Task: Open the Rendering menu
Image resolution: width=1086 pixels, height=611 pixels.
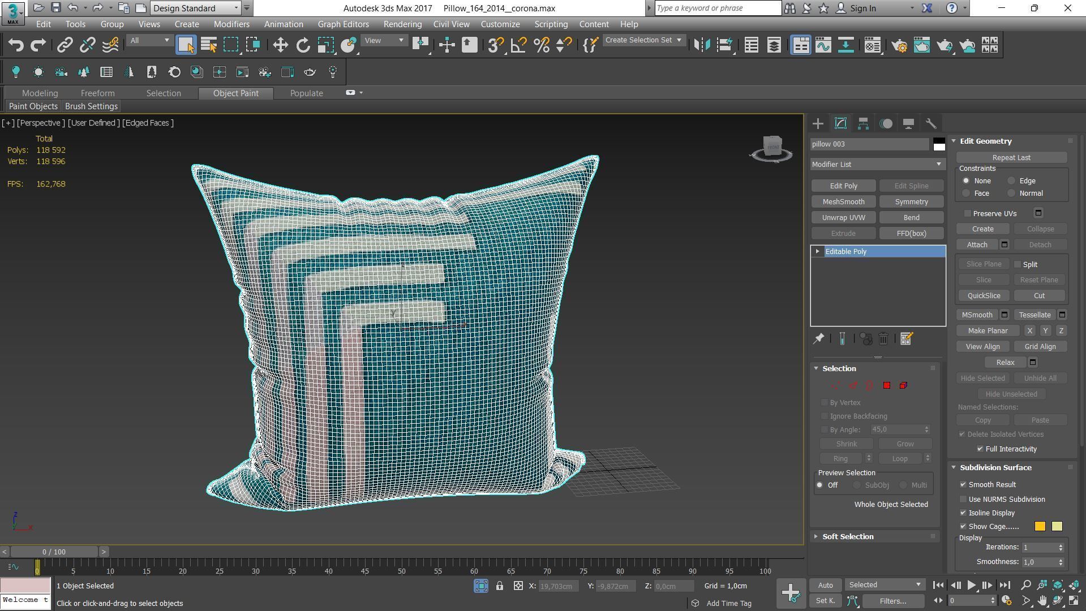Action: point(402,24)
